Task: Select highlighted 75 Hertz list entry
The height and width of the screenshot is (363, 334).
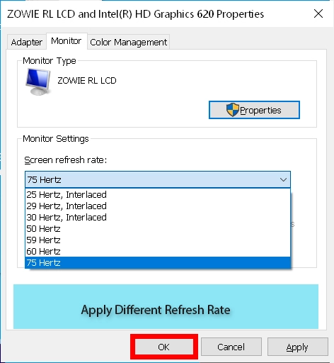Action: (158, 263)
